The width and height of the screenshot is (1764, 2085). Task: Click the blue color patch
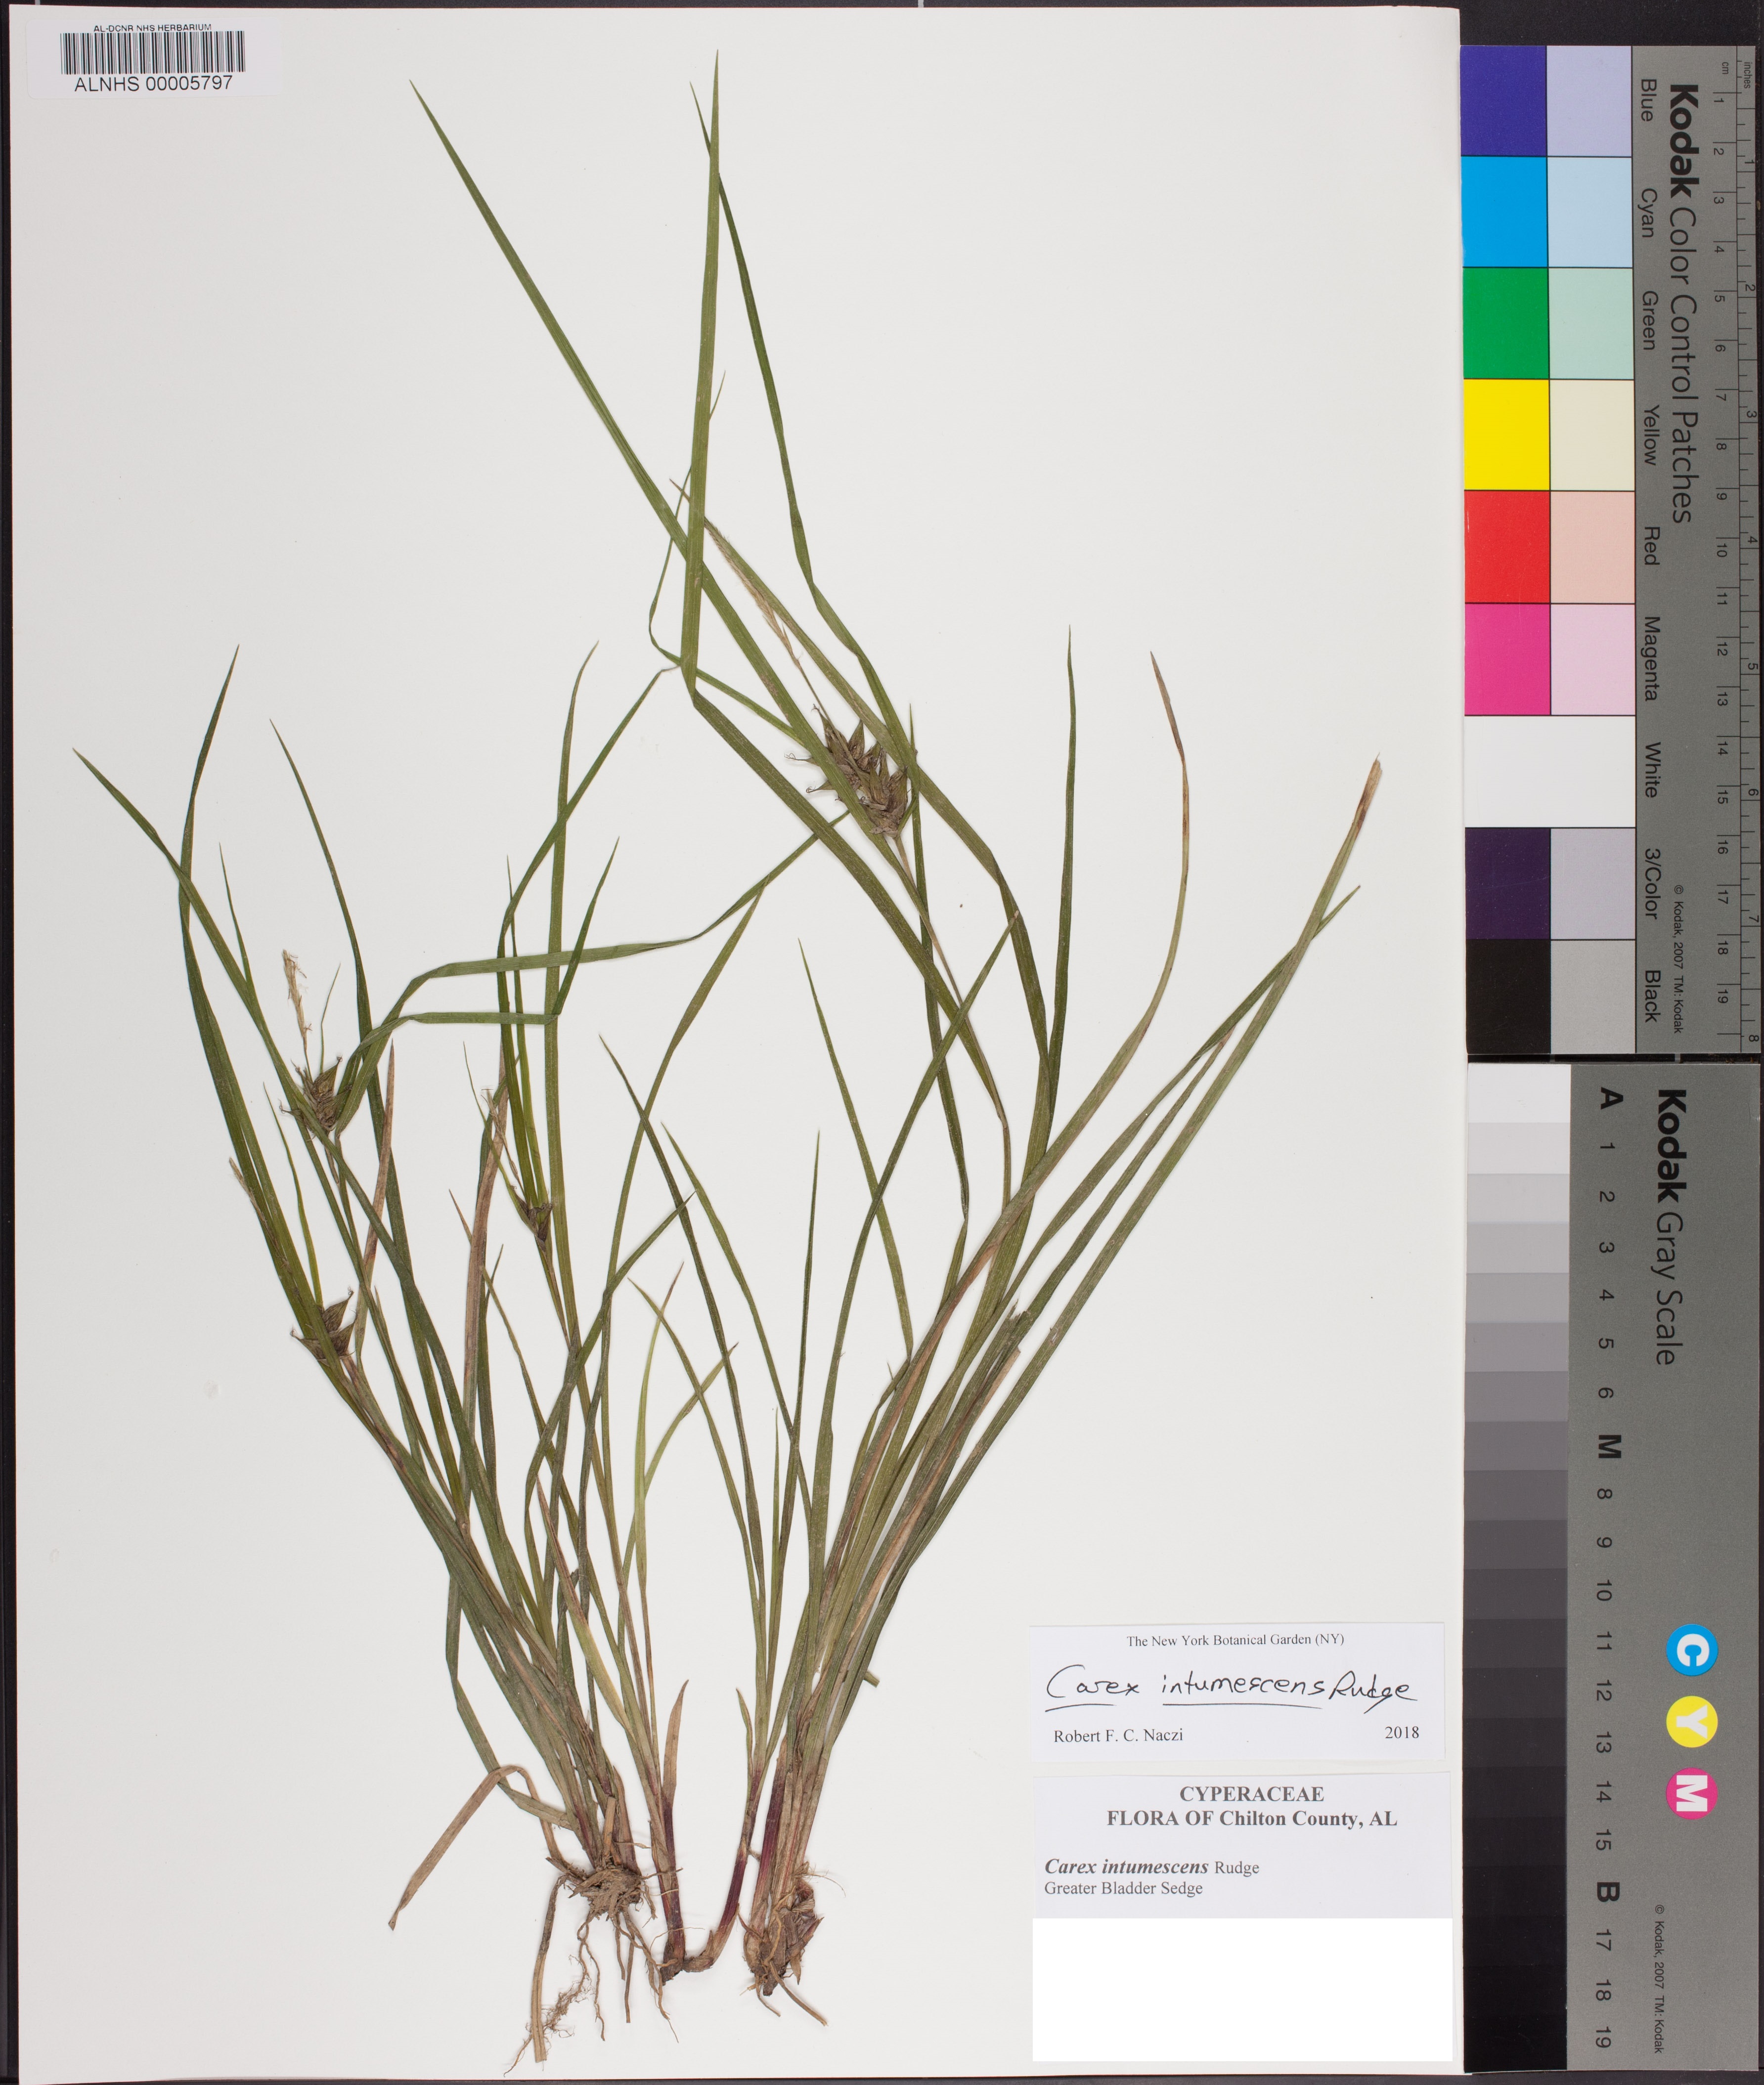(1503, 100)
